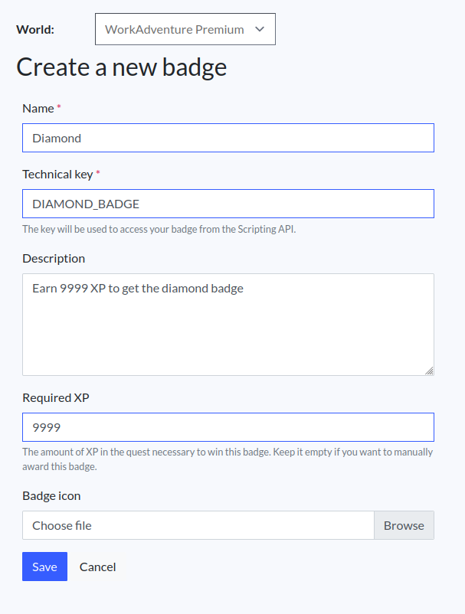
Task: Open the World selection dropdown
Action: [x=184, y=29]
